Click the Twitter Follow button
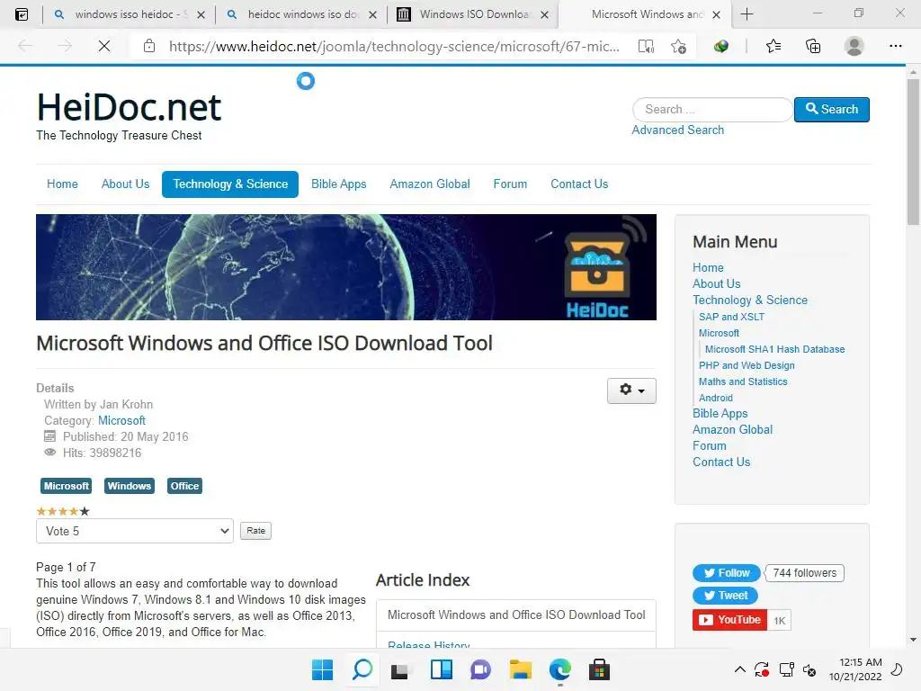 pos(727,573)
